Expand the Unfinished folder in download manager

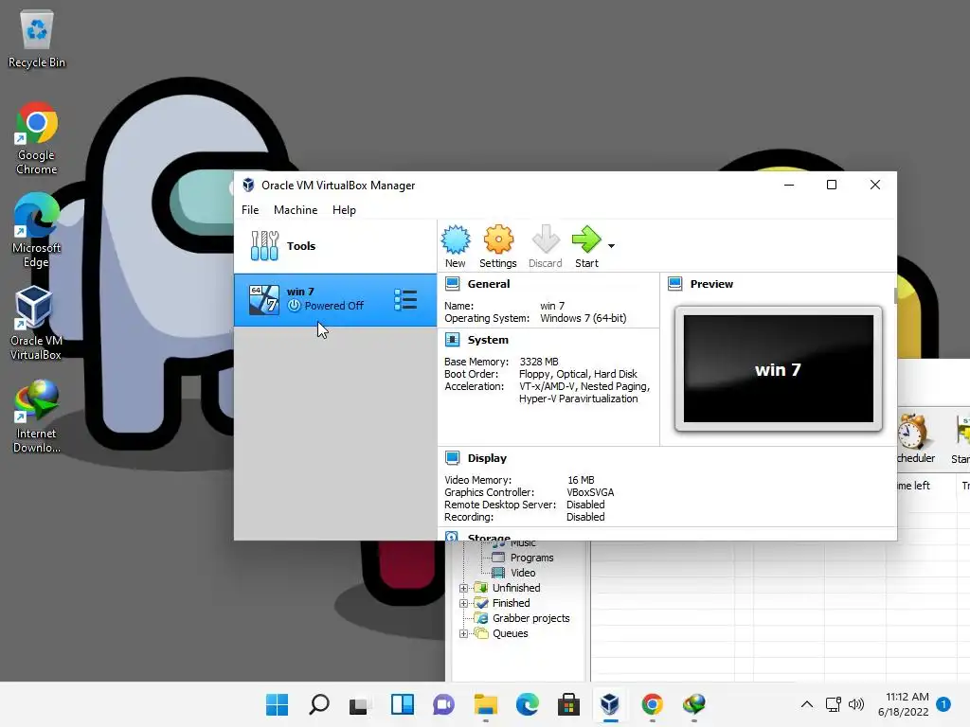tap(463, 588)
